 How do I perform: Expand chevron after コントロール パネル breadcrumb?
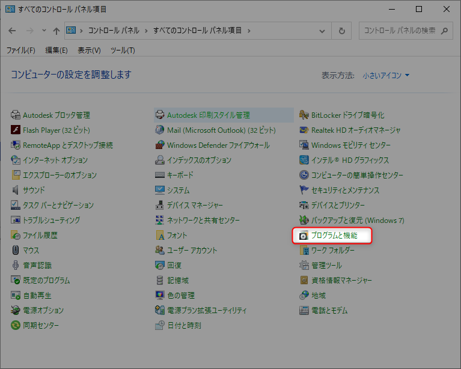[x=146, y=31]
